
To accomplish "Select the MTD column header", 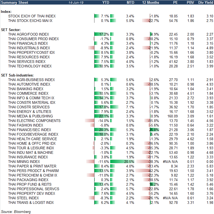I will point(130,2).
